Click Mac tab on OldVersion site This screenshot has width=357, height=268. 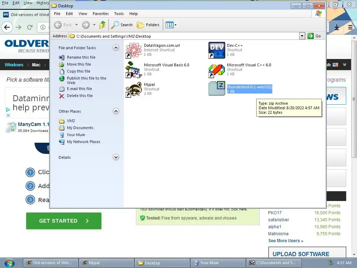(36, 65)
